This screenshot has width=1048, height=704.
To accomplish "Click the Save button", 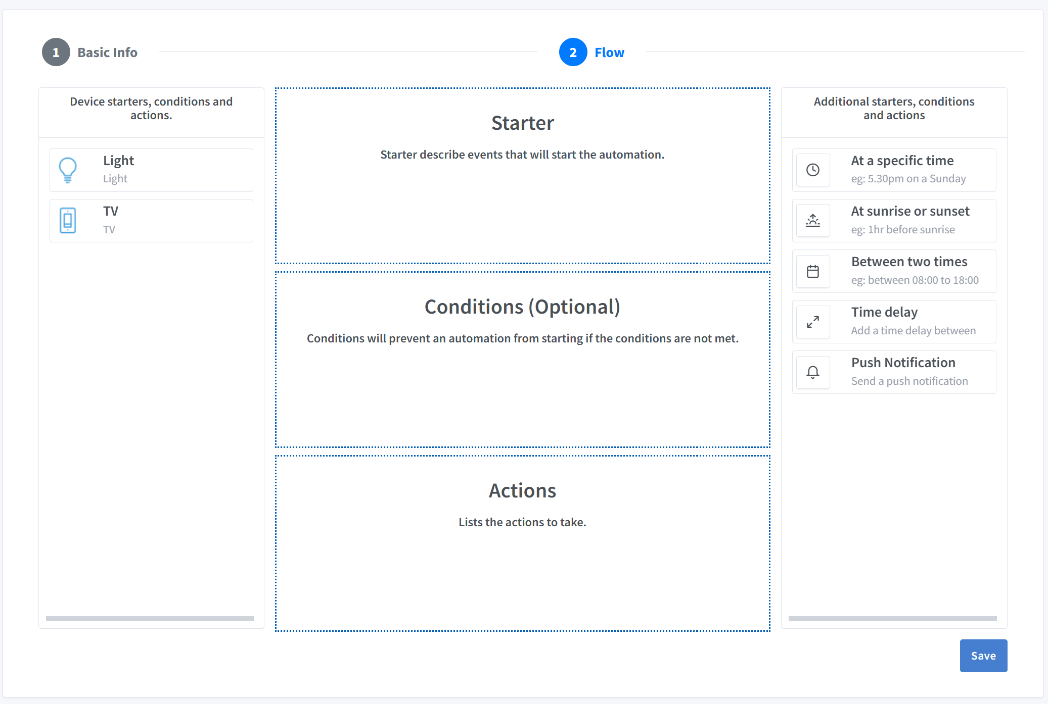I will coord(983,655).
